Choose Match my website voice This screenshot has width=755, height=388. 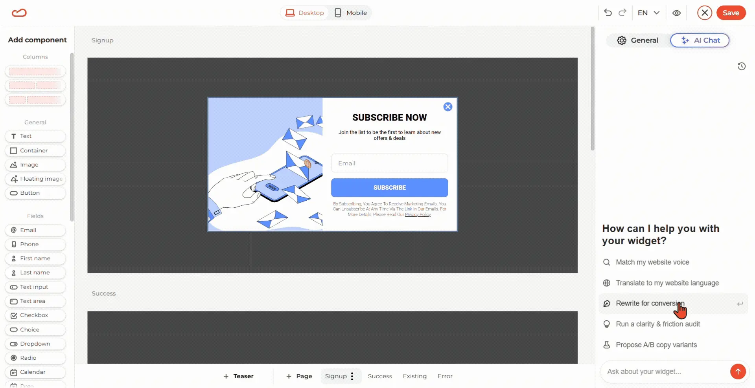click(673, 262)
